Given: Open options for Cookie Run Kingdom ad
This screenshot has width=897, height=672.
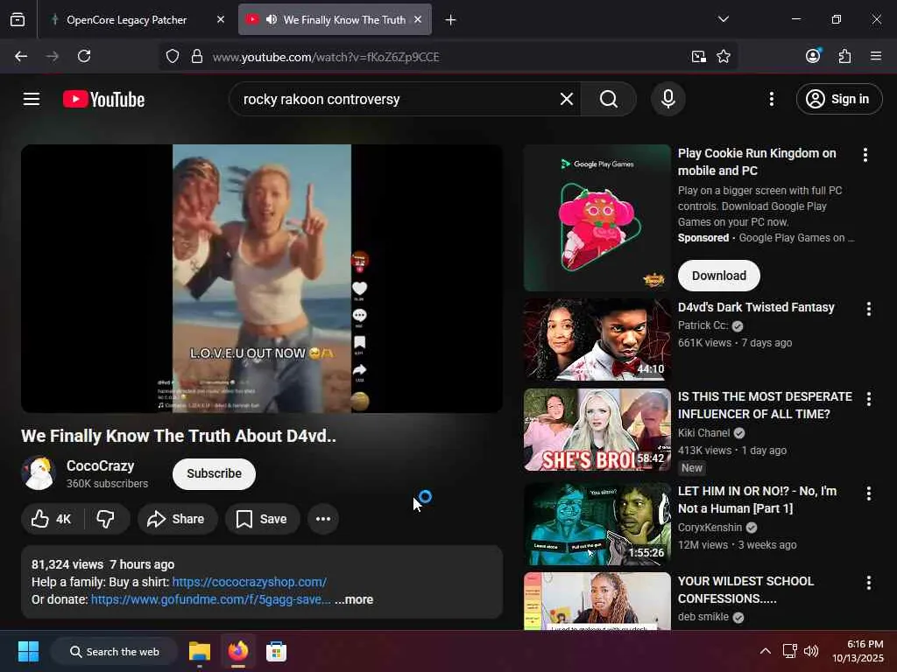Looking at the screenshot, I should (x=865, y=155).
